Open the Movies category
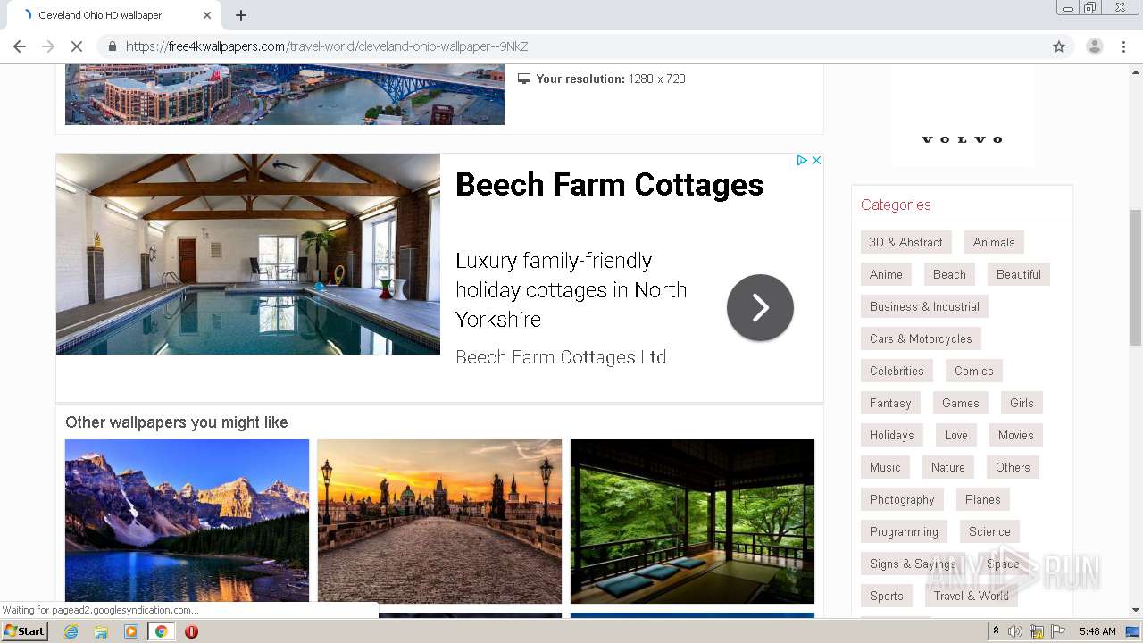This screenshot has height=643, width=1143. click(1016, 435)
